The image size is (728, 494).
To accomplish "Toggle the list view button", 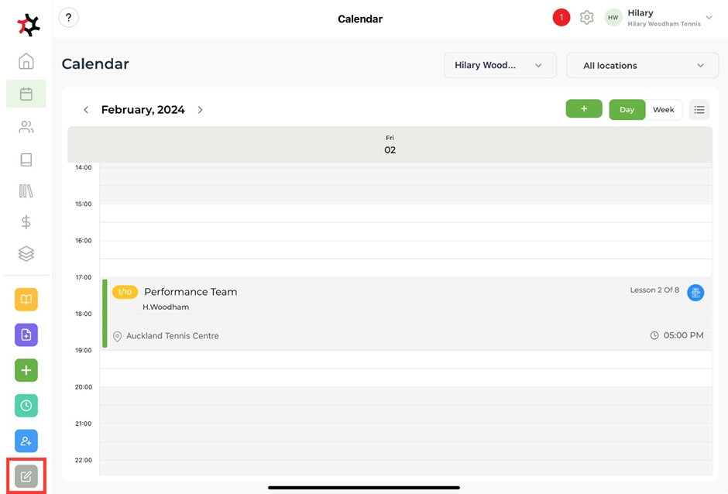I will (699, 110).
